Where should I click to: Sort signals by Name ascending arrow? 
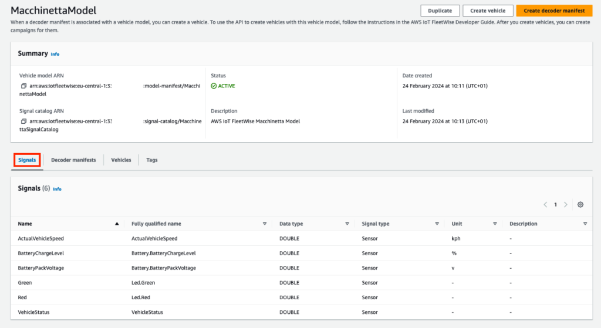tap(117, 224)
